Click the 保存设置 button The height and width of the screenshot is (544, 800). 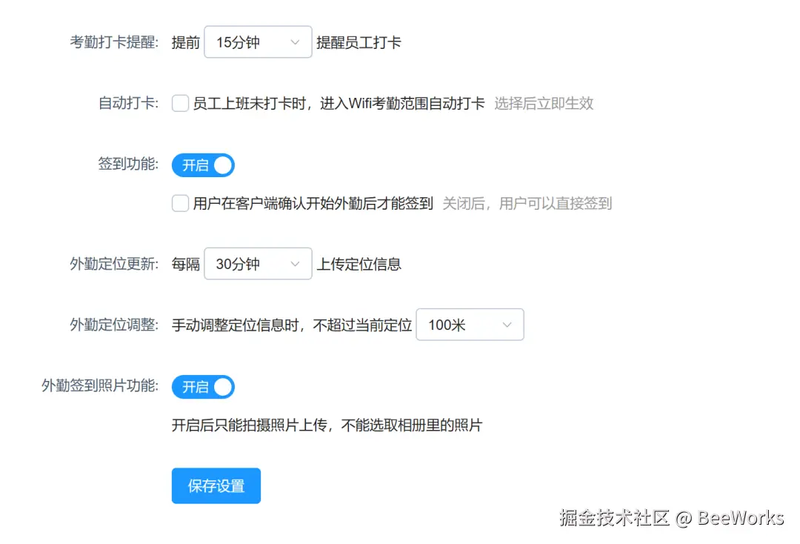216,485
